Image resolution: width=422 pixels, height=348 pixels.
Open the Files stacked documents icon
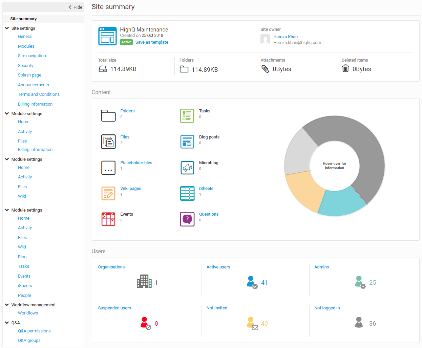(x=108, y=142)
